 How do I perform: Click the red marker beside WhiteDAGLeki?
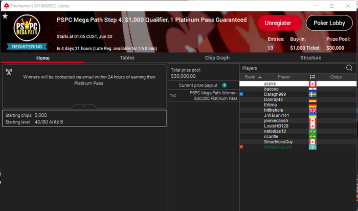click(241, 147)
